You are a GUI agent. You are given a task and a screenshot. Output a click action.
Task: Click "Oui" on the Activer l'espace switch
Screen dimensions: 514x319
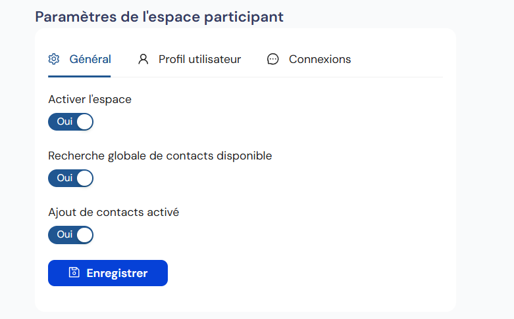point(64,122)
